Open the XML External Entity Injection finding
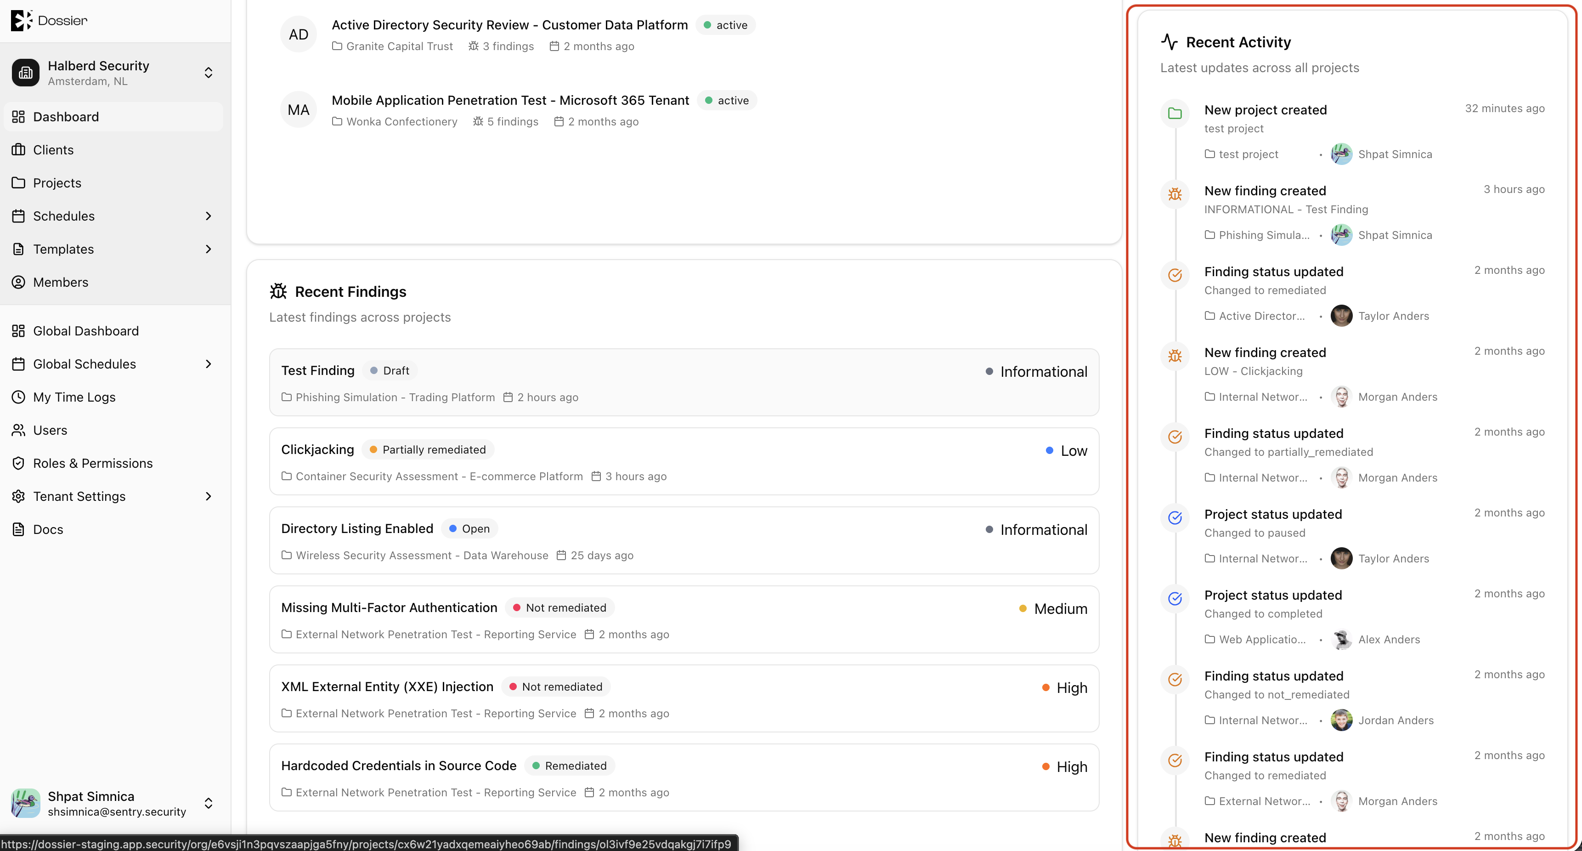The width and height of the screenshot is (1582, 851). tap(684, 698)
